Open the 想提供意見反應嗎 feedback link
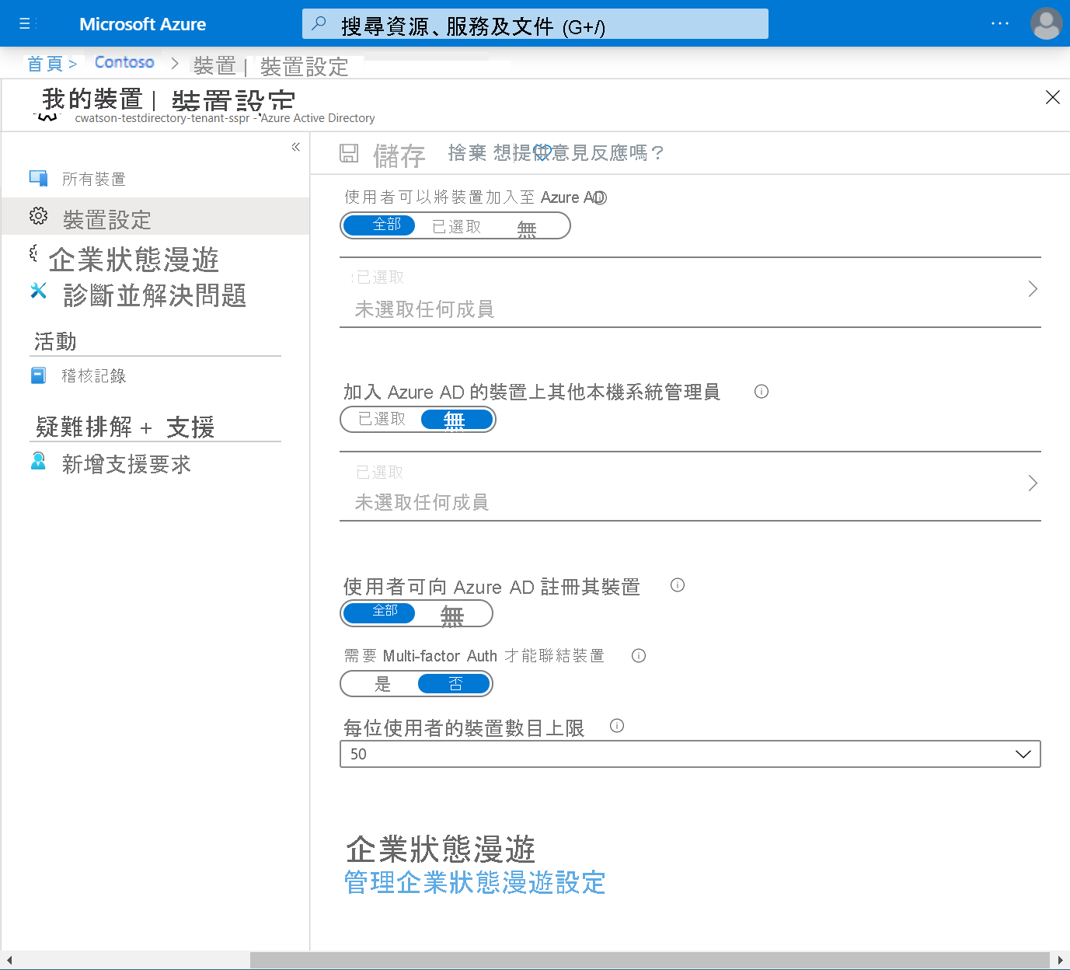The image size is (1070, 970). pyautogui.click(x=578, y=153)
